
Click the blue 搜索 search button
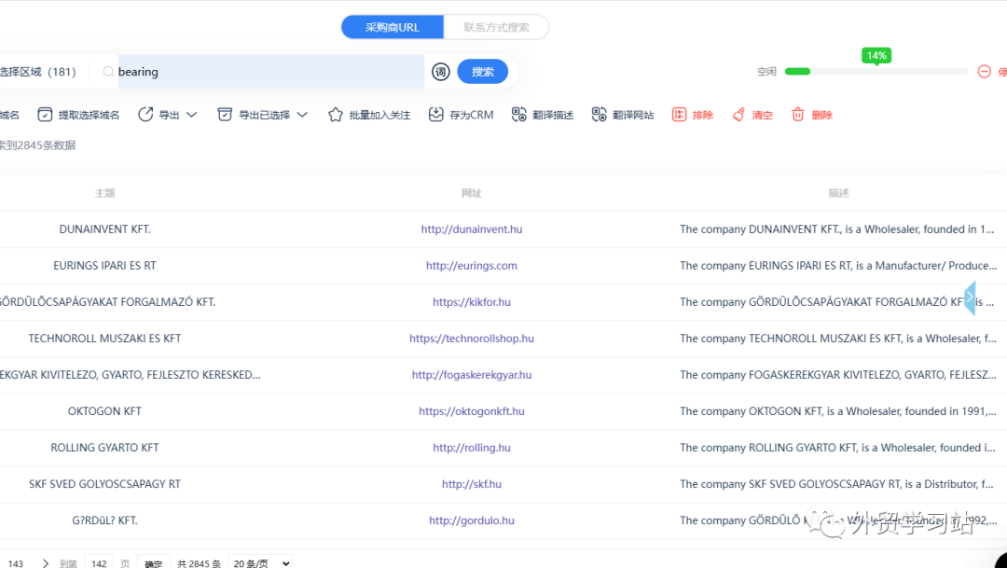[482, 71]
